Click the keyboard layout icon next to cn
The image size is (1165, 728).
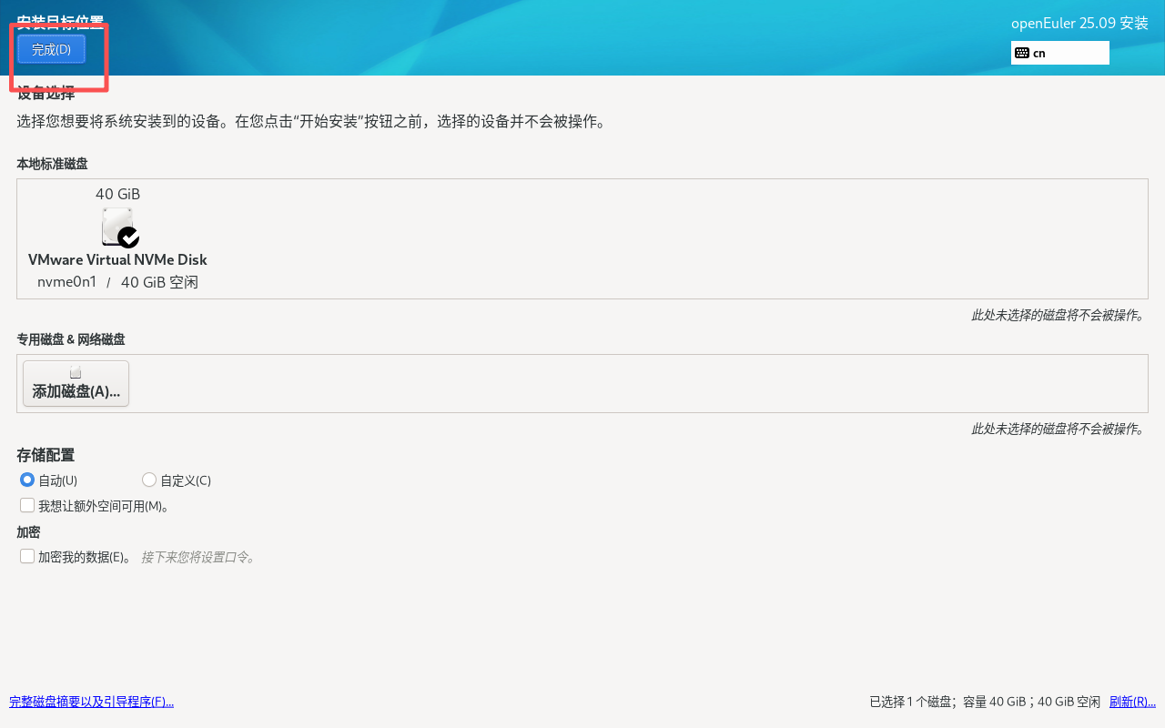tap(1022, 53)
